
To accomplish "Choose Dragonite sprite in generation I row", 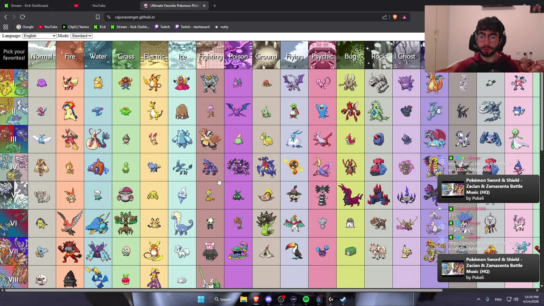I will [435, 83].
